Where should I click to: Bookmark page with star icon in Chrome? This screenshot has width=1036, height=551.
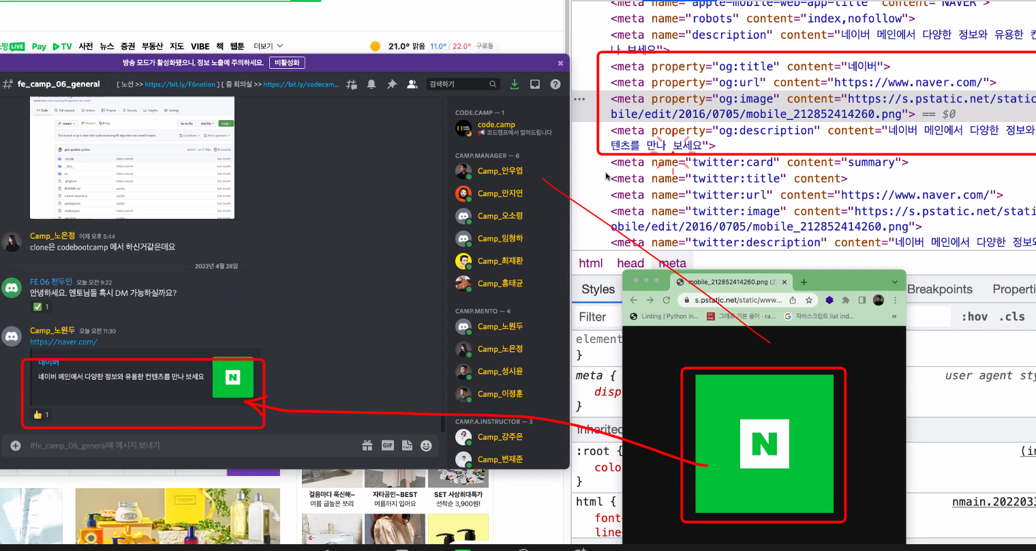point(809,300)
